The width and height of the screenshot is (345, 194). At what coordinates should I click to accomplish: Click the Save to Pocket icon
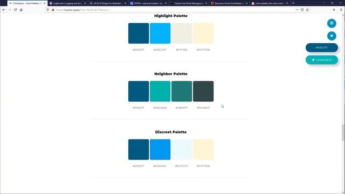point(302,10)
